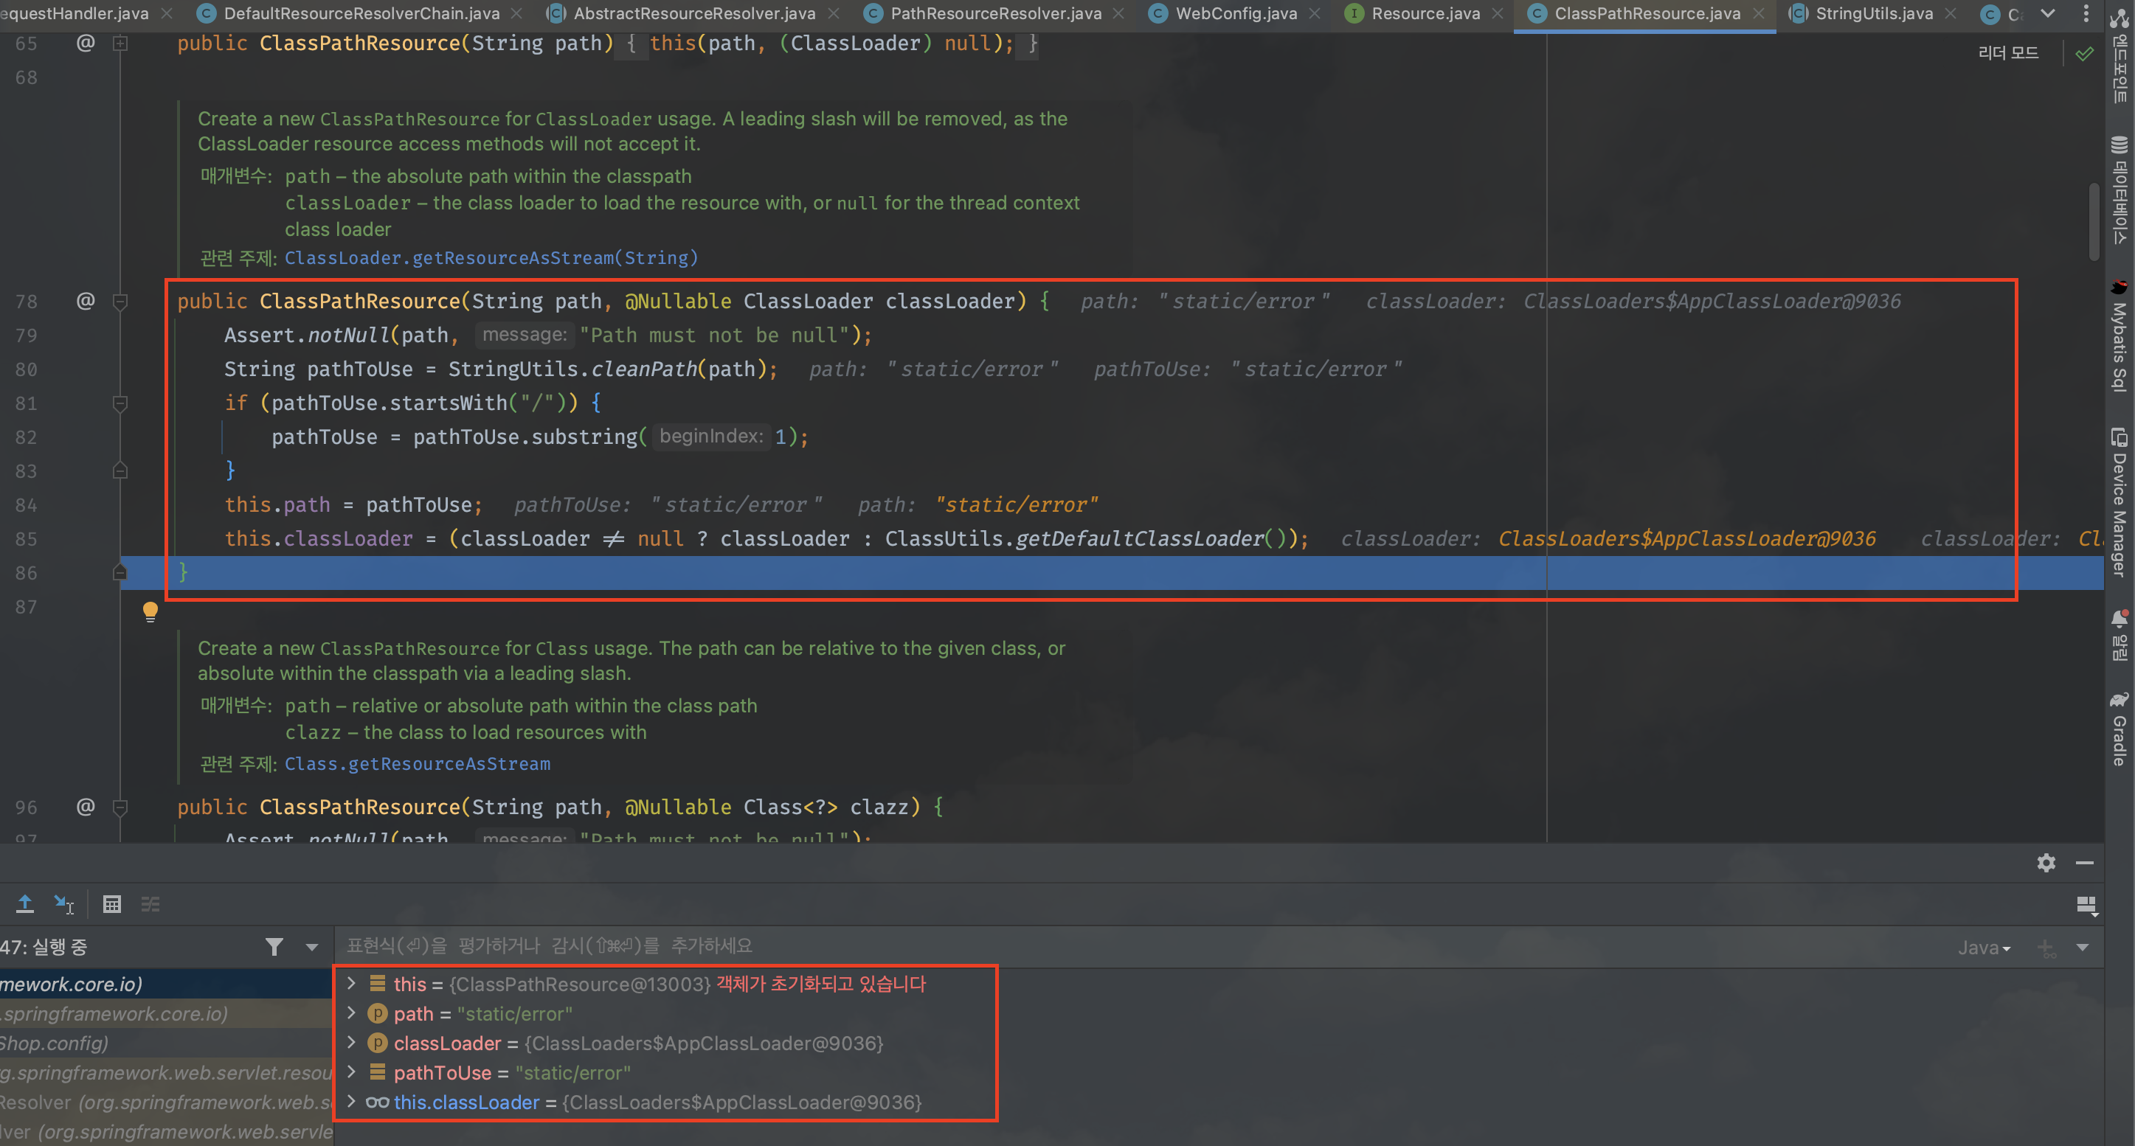This screenshot has width=2135, height=1146.
Task: Click the debugger layout settings icon
Action: coord(2087,905)
